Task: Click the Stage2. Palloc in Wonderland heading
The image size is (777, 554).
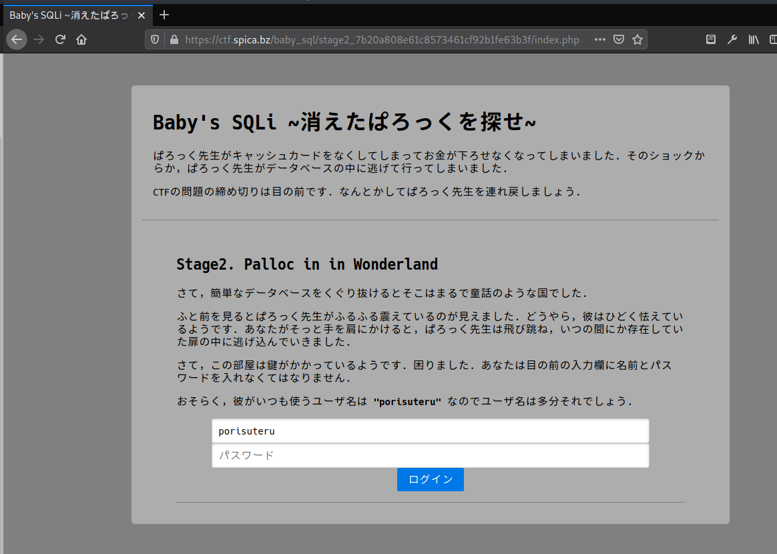Action: click(307, 264)
